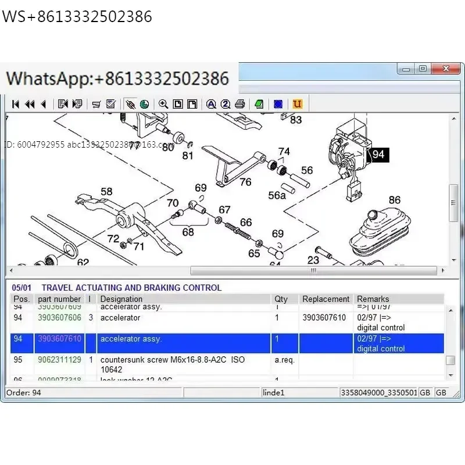The width and height of the screenshot is (465, 465).
Task: Click the parts list scroll-up arrow
Action: click(450, 310)
